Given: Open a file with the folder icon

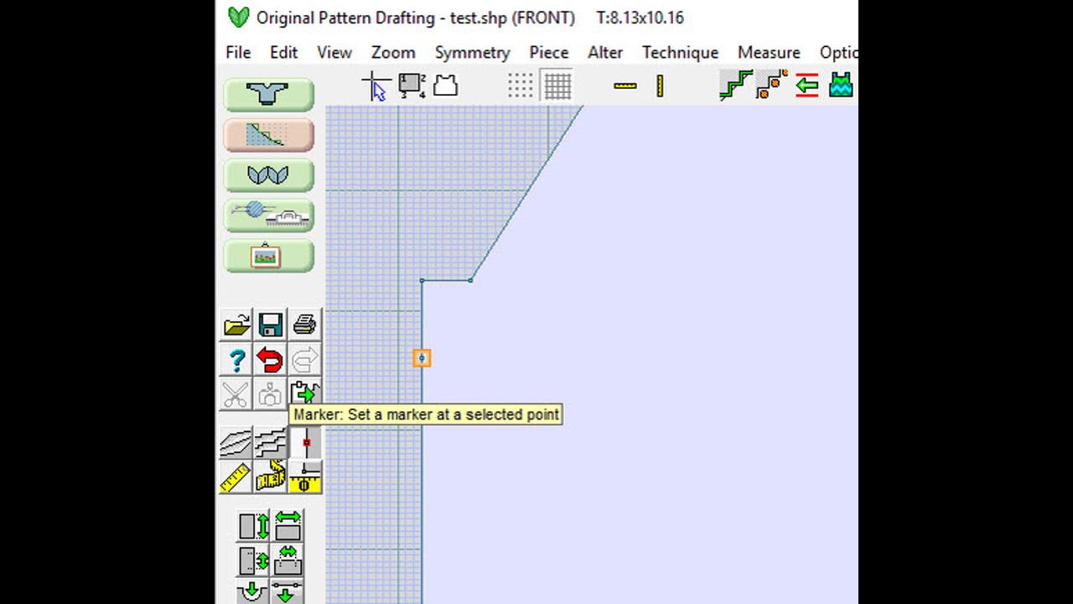Looking at the screenshot, I should (236, 325).
